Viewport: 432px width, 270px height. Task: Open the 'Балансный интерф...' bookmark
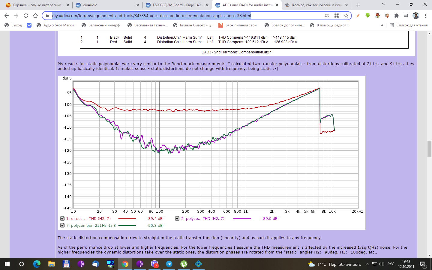point(102,25)
